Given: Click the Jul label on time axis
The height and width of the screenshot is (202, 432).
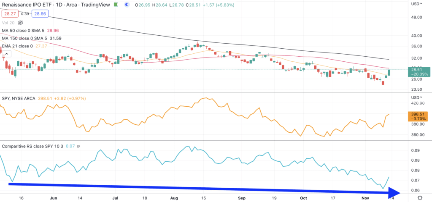Looking at the screenshot, I should coord(115,198).
